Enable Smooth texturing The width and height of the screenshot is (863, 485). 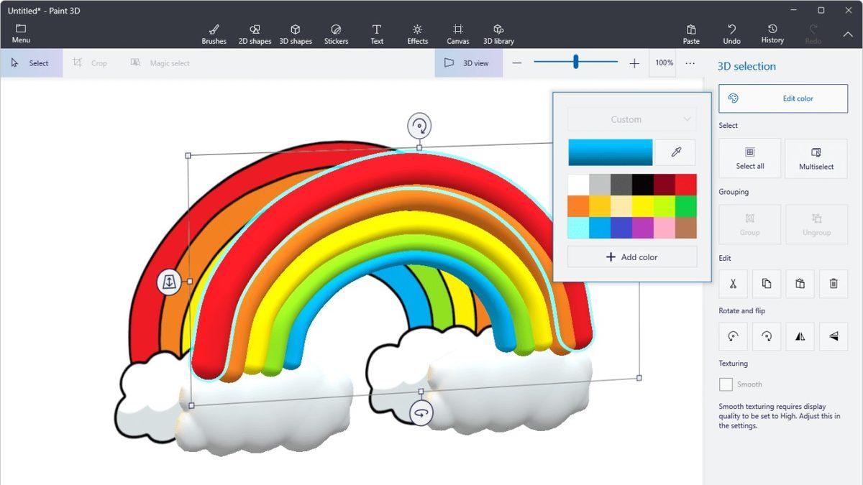[x=726, y=384]
